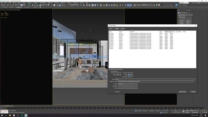
Task: Restrict movement to the Y axis
Action: (x=123, y=5)
